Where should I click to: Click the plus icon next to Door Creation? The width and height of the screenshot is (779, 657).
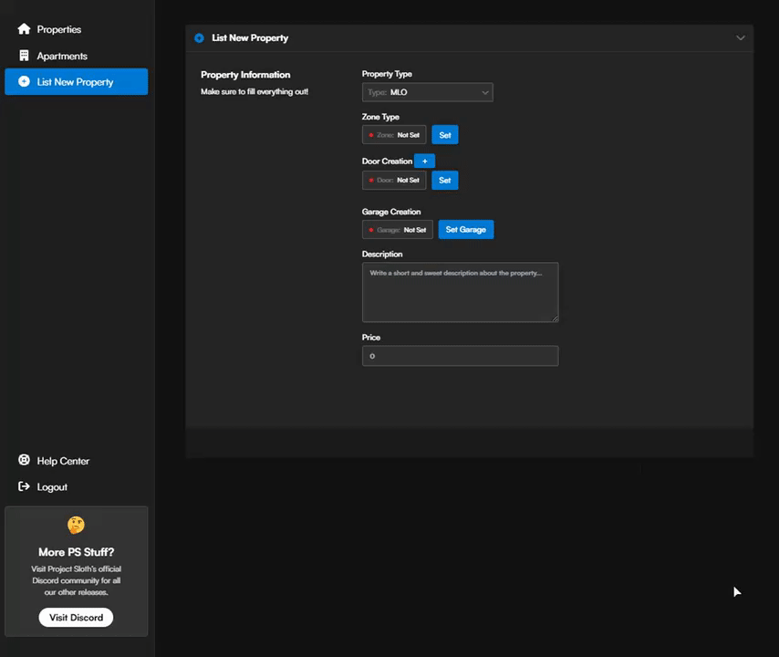click(x=424, y=161)
